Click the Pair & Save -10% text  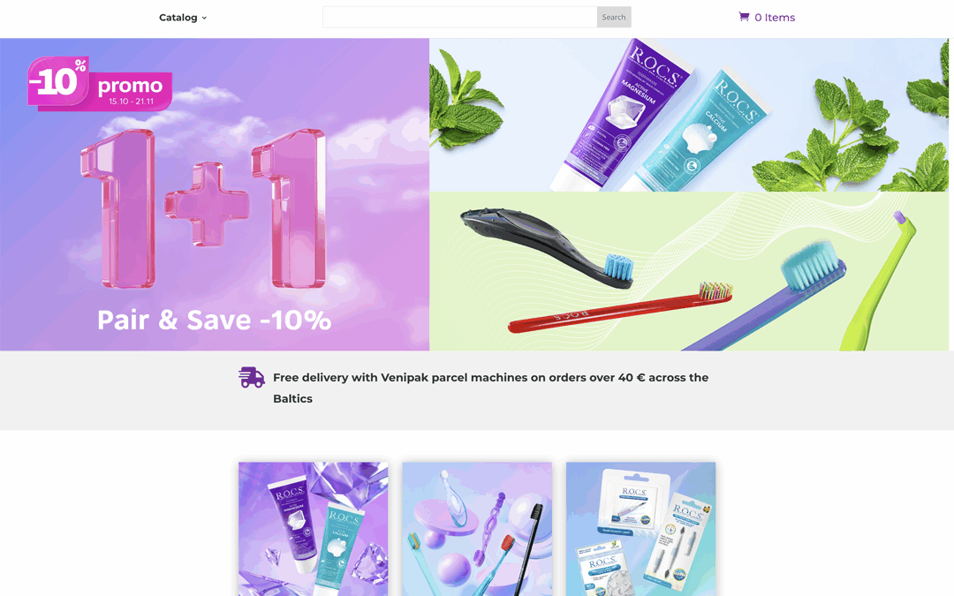click(214, 320)
